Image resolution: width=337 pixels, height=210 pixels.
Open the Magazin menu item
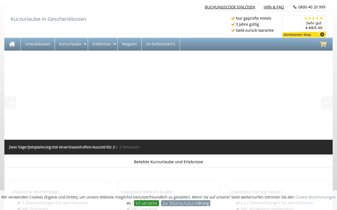pyautogui.click(x=129, y=44)
